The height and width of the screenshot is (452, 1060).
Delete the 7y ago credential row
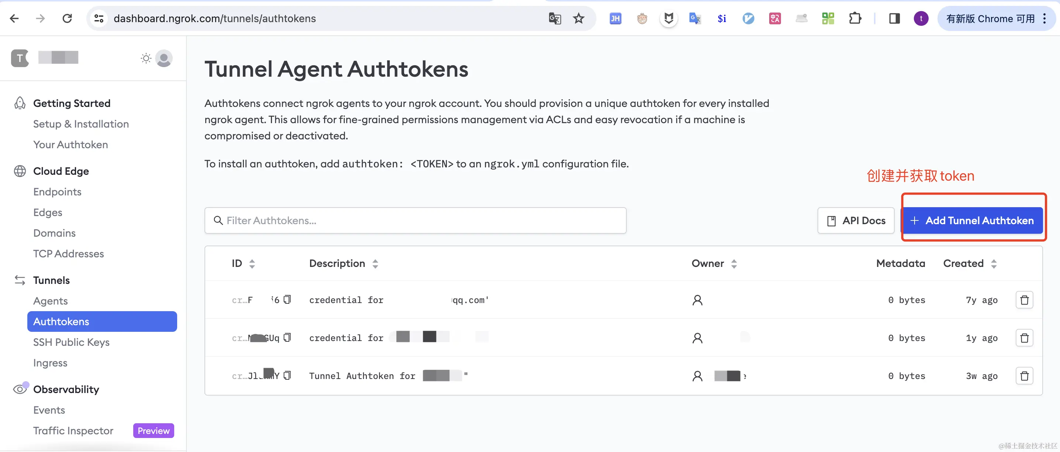1024,300
